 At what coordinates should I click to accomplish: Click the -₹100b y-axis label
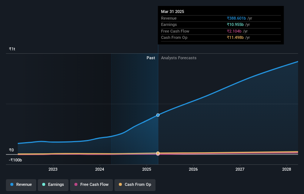[x=15, y=160]
